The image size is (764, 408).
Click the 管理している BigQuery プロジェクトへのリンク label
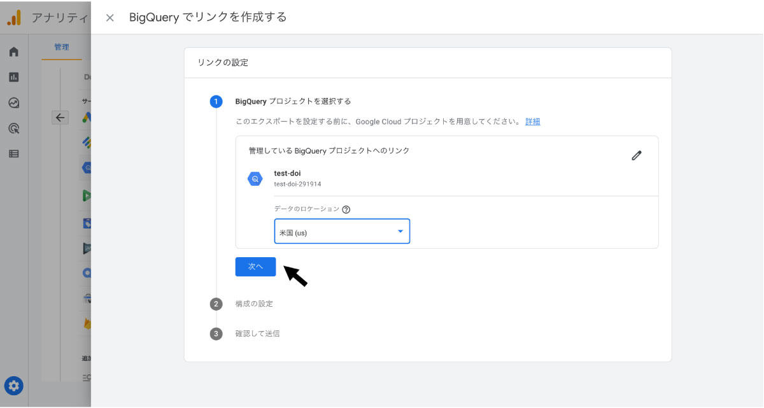pyautogui.click(x=329, y=151)
